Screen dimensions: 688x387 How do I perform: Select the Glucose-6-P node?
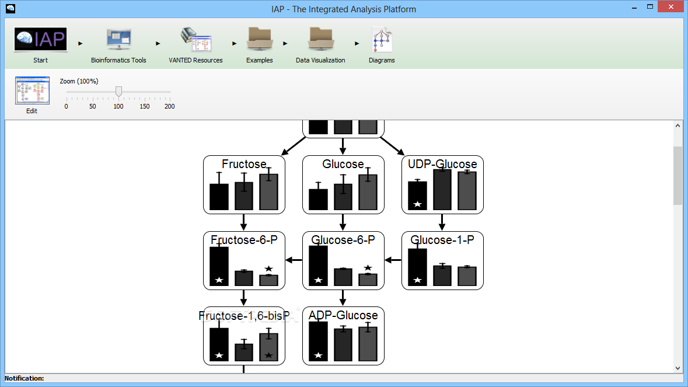[343, 261]
